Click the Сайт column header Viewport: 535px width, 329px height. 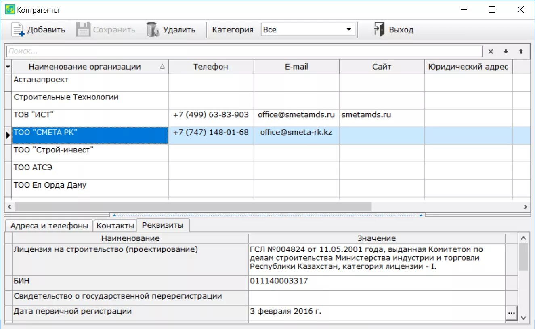click(x=382, y=67)
